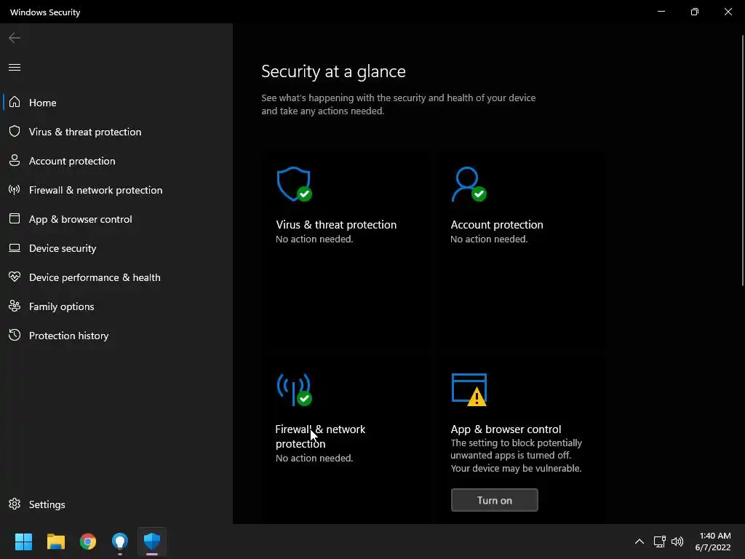Open File Explorer from the taskbar
Viewport: 745px width, 559px height.
tap(55, 542)
